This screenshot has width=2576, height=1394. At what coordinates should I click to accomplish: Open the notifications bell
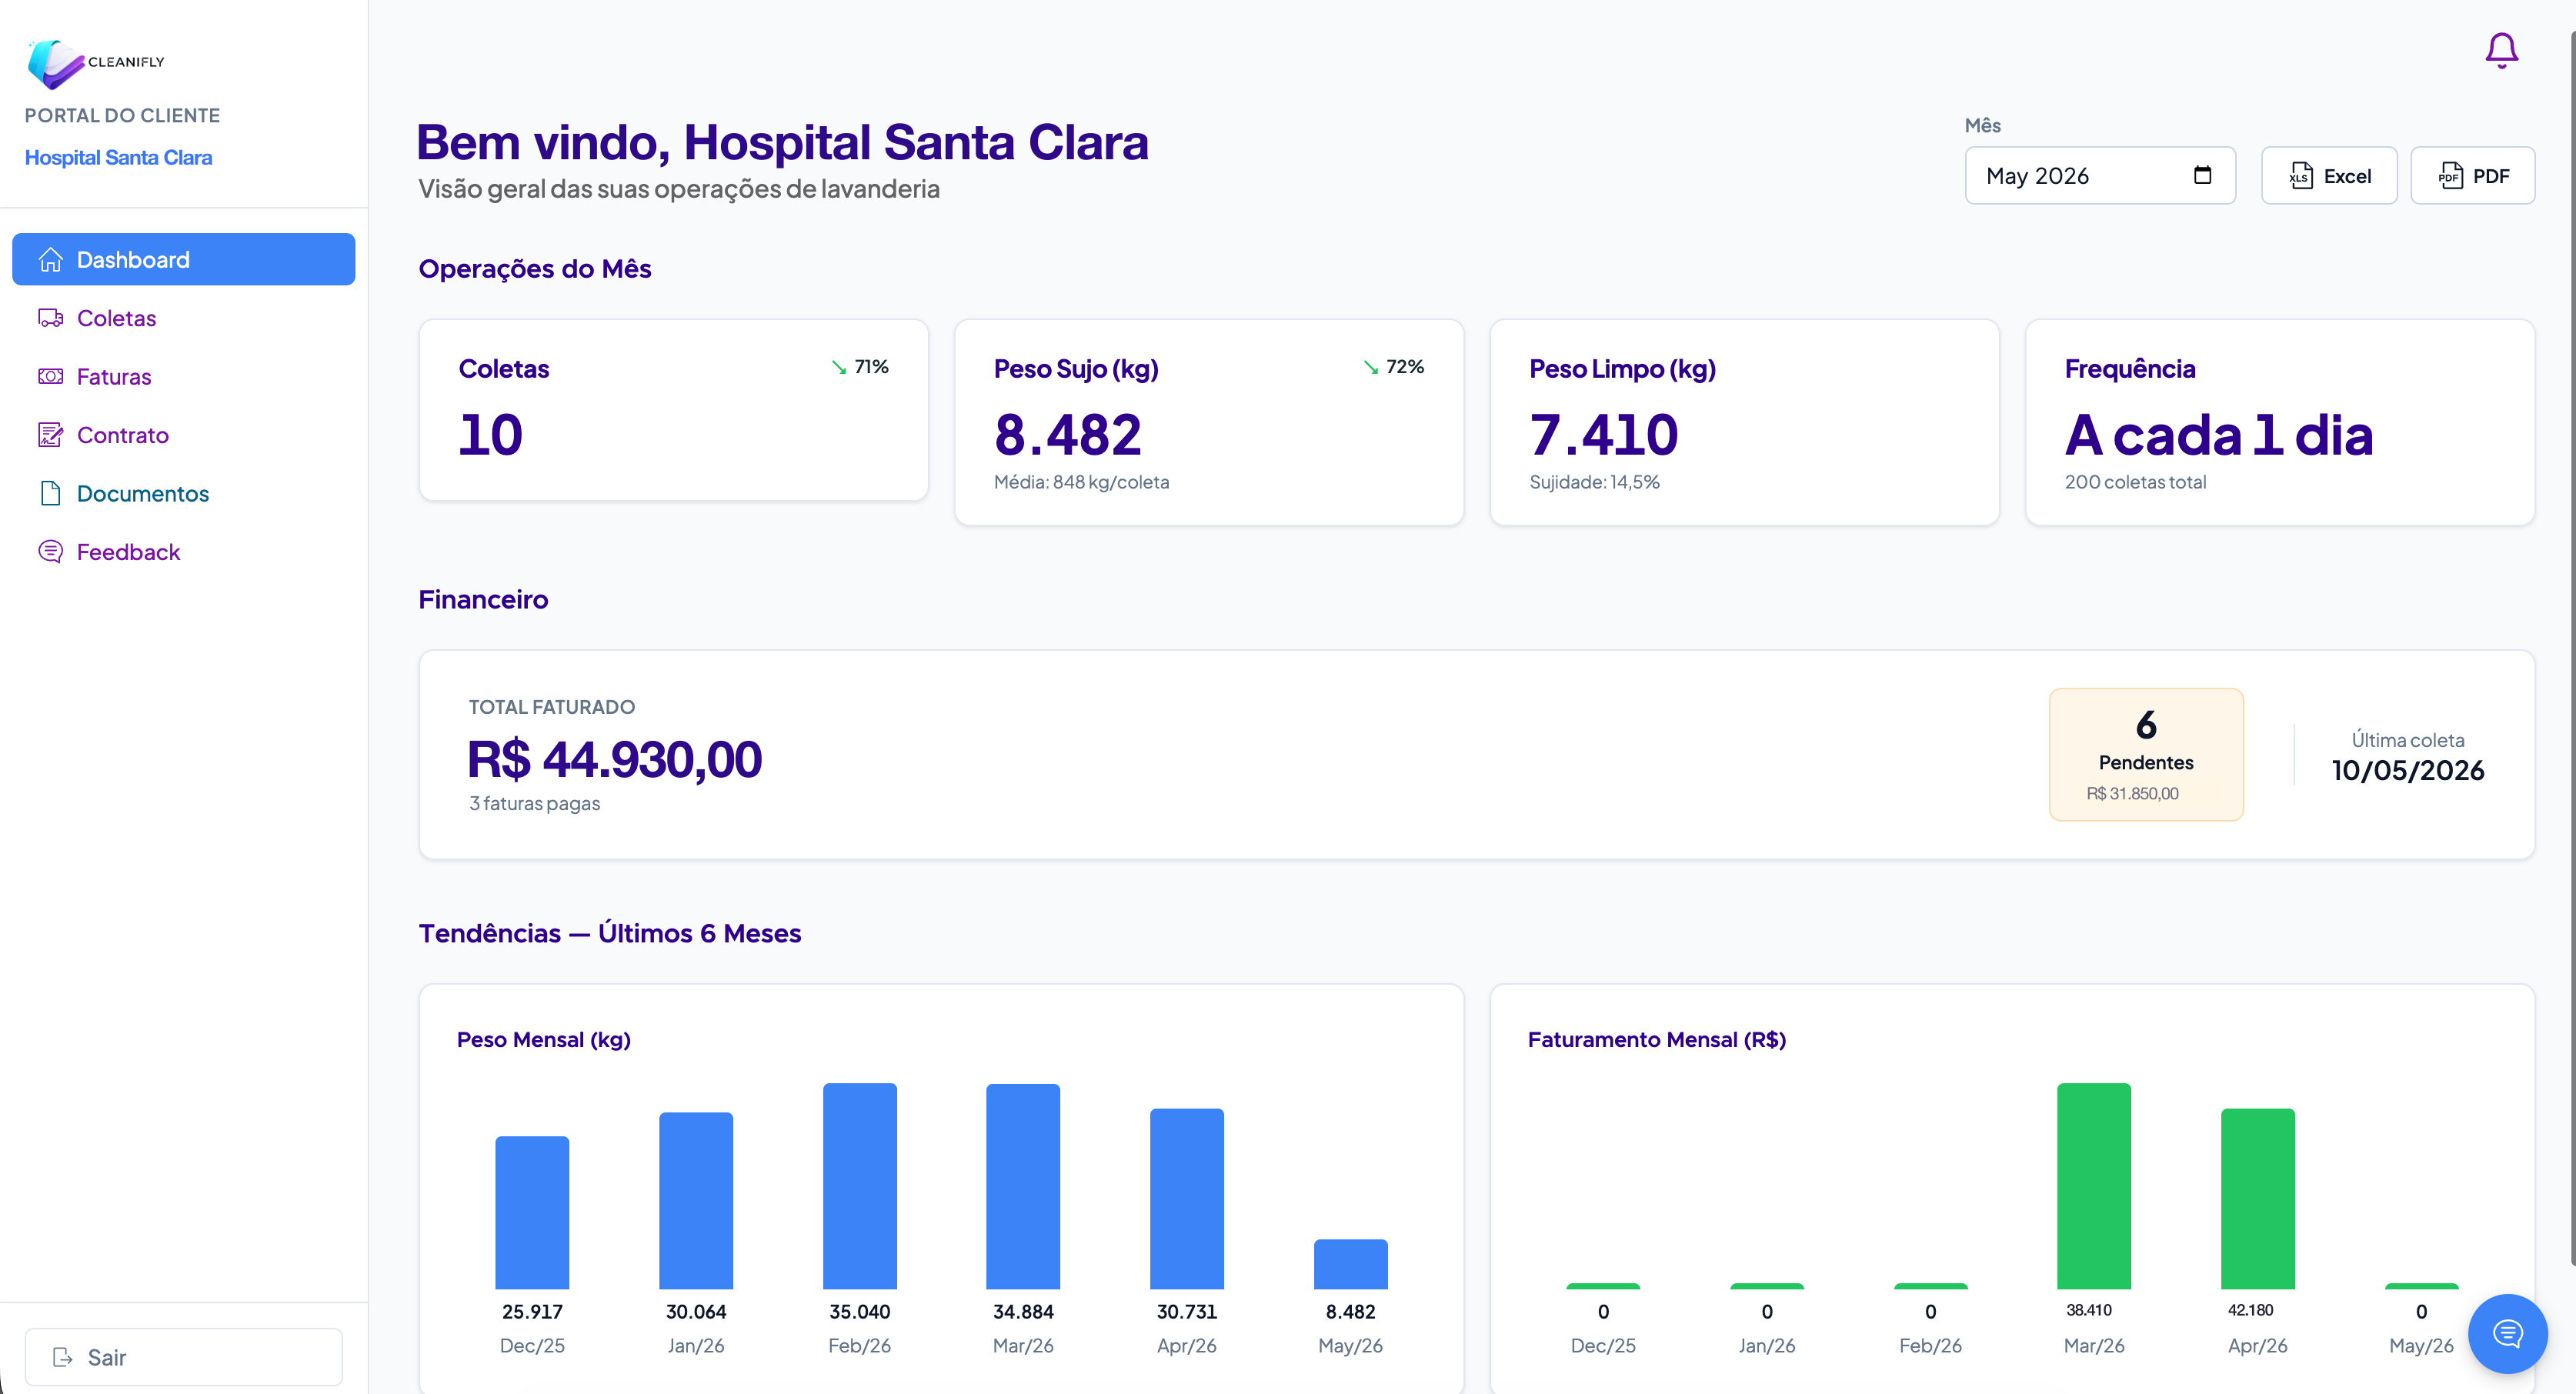(x=2501, y=49)
